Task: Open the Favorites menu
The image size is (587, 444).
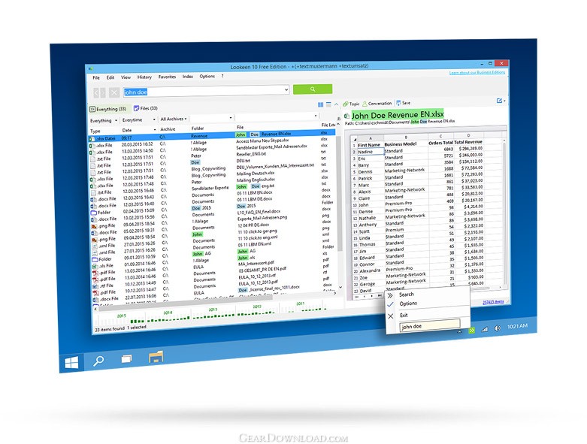Action: click(167, 77)
